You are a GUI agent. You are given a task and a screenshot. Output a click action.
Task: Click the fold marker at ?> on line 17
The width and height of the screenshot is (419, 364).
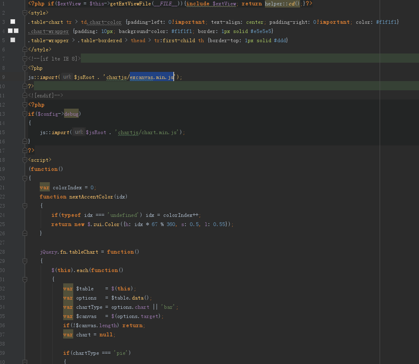25,150
